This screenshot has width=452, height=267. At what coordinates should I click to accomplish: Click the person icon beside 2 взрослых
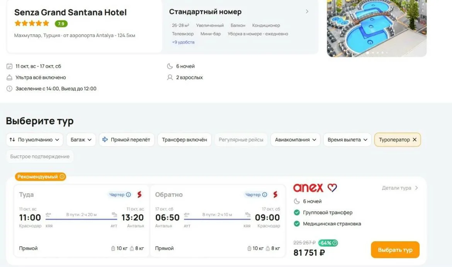click(170, 78)
